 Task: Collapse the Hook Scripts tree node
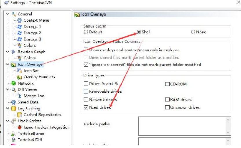tap(8, 121)
